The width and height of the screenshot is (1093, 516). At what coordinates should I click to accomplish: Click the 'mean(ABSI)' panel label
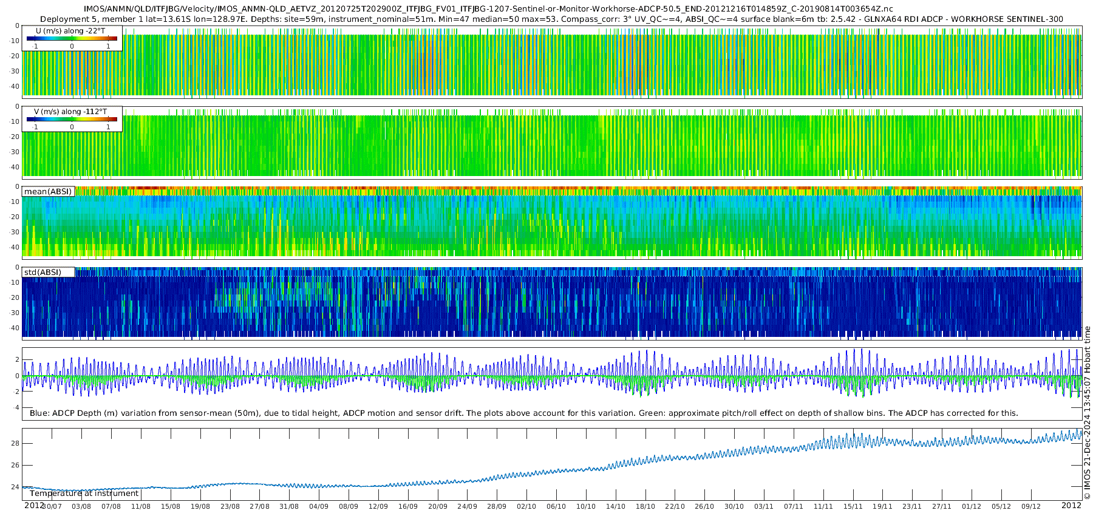coord(48,191)
